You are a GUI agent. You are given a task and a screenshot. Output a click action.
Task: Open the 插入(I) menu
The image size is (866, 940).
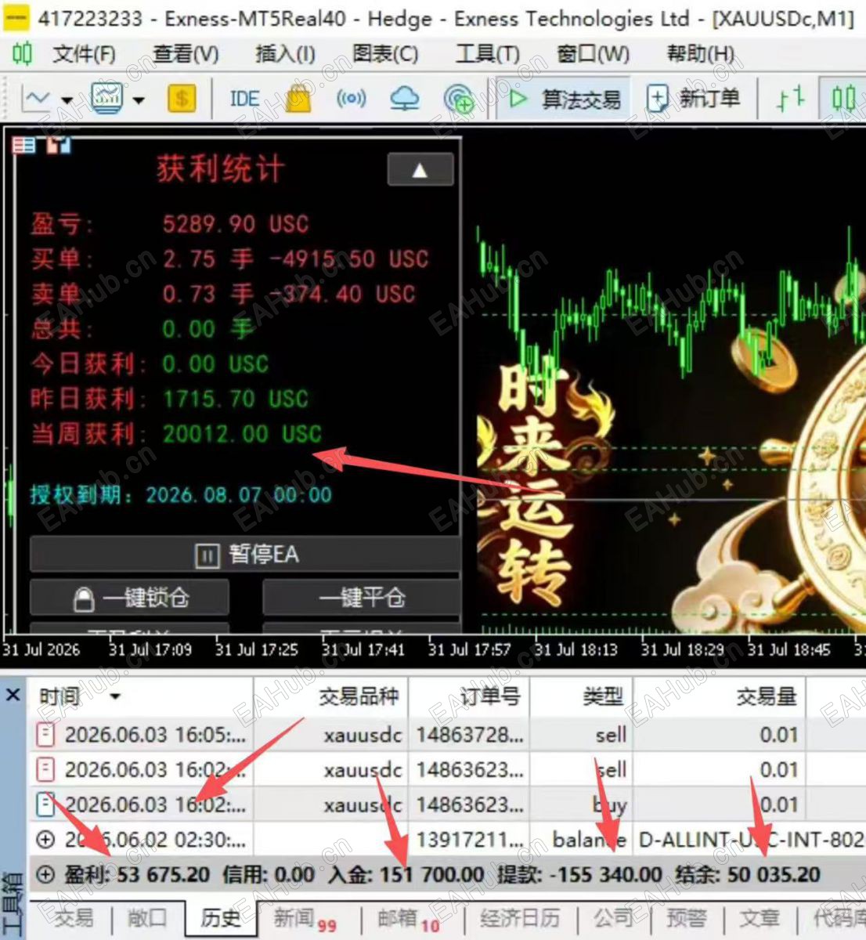click(x=285, y=54)
